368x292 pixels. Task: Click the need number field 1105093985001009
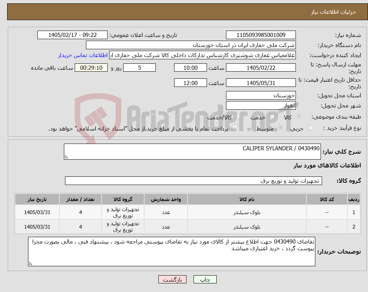[x=261, y=35]
